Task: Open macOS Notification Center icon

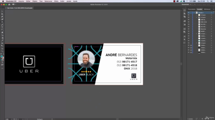Action: (212, 1)
